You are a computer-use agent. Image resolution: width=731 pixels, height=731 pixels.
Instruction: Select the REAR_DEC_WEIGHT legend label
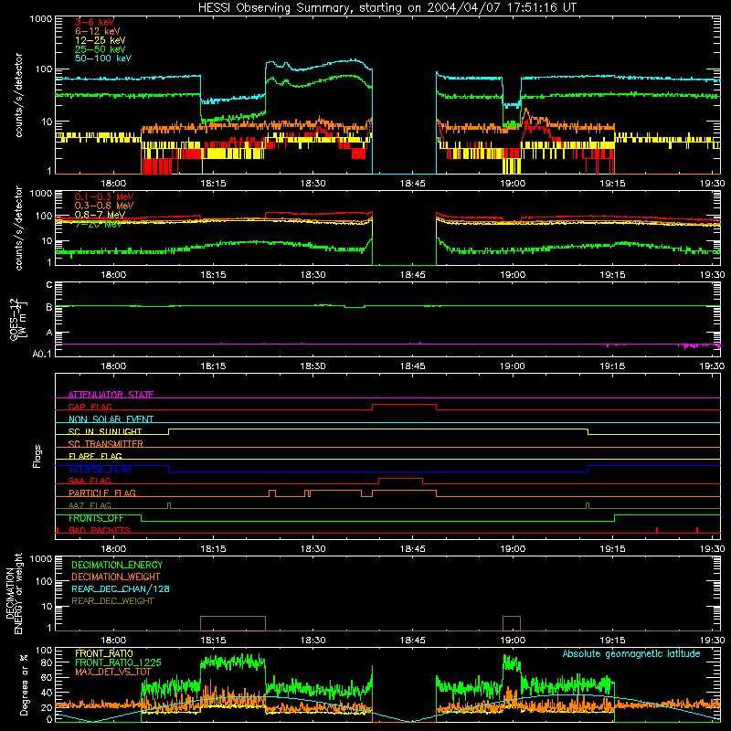pos(112,601)
